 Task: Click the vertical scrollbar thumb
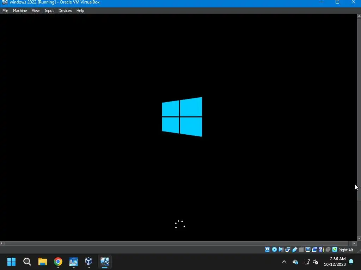click(x=359, y=110)
